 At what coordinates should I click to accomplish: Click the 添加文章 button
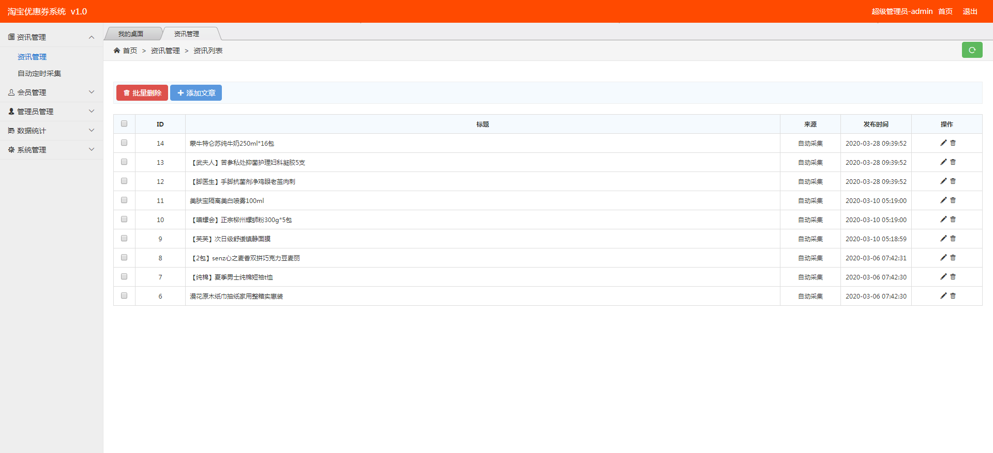(196, 93)
